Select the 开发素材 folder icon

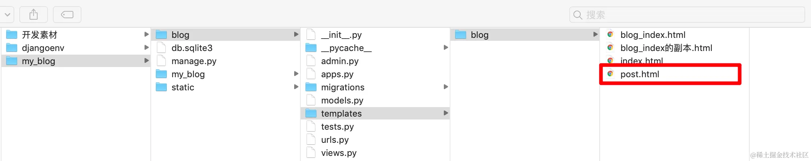point(12,35)
